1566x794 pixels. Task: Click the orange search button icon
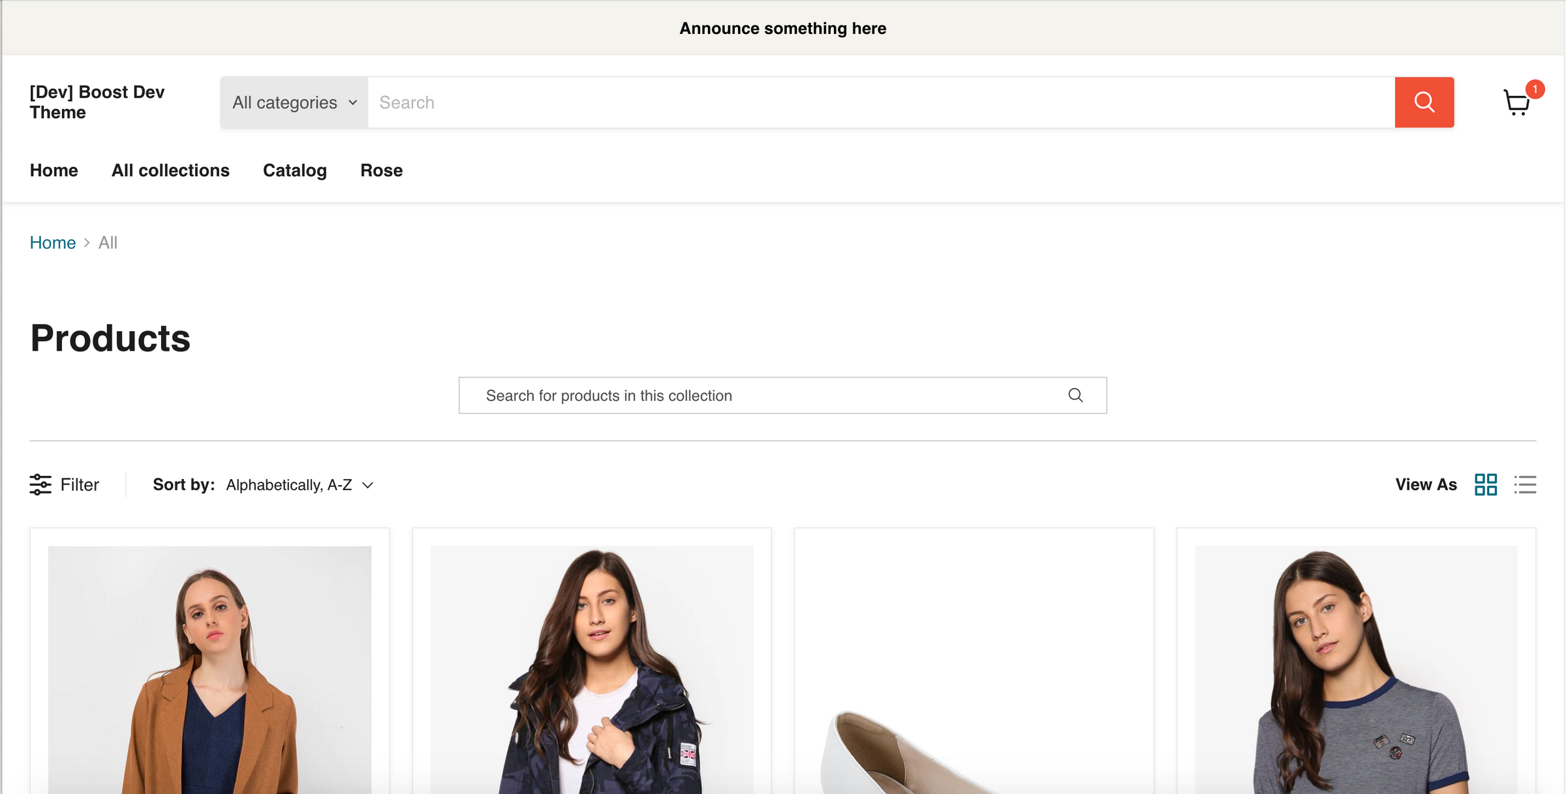click(1424, 102)
